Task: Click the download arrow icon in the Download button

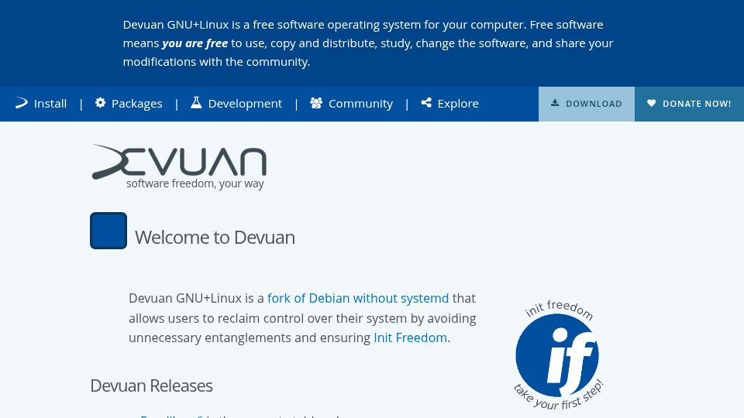Action: (x=555, y=103)
